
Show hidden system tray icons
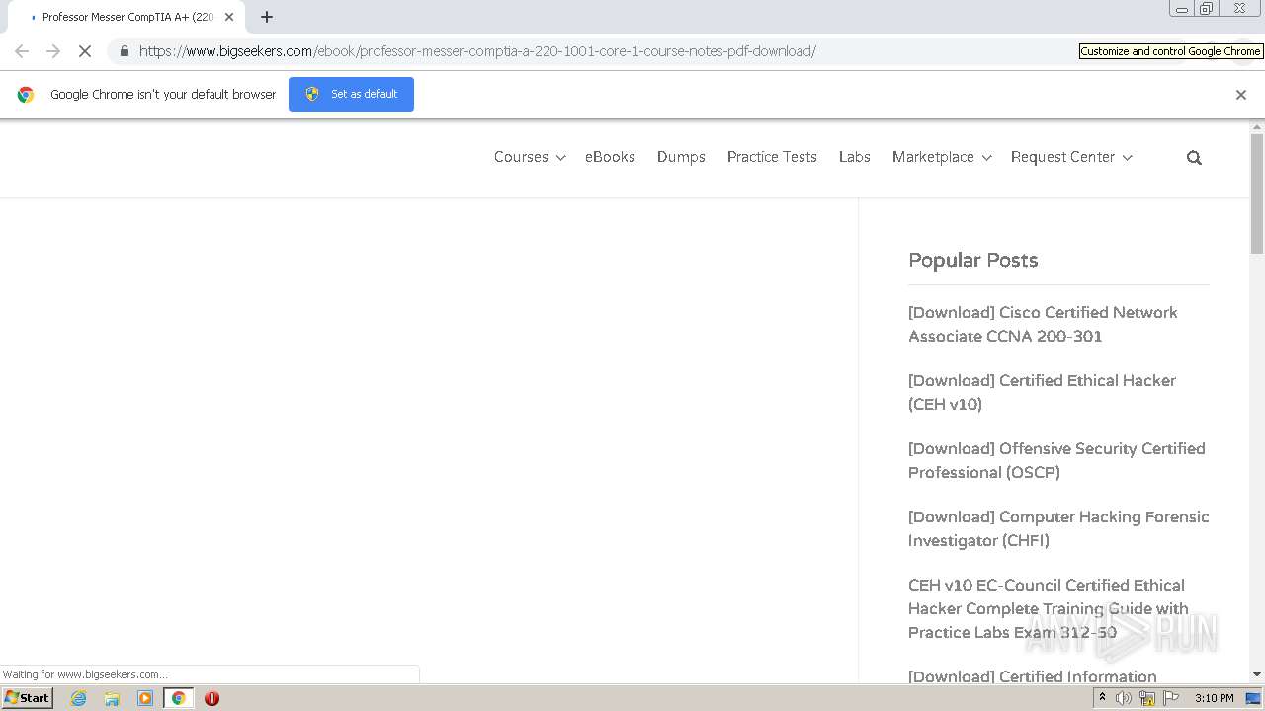pos(1102,698)
